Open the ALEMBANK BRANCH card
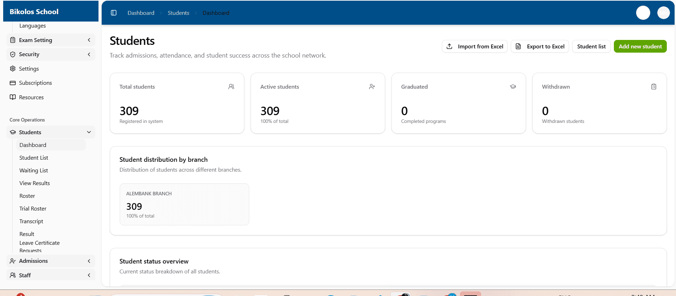The height and width of the screenshot is (296, 676). click(184, 204)
